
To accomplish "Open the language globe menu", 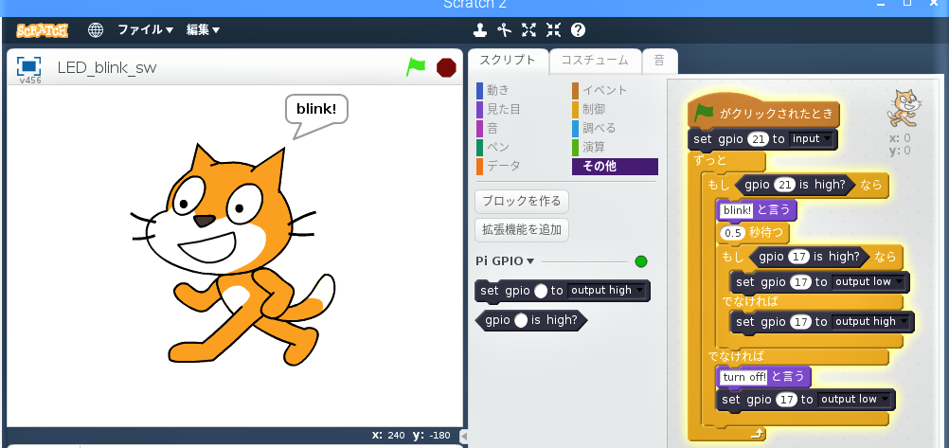I will click(x=96, y=30).
